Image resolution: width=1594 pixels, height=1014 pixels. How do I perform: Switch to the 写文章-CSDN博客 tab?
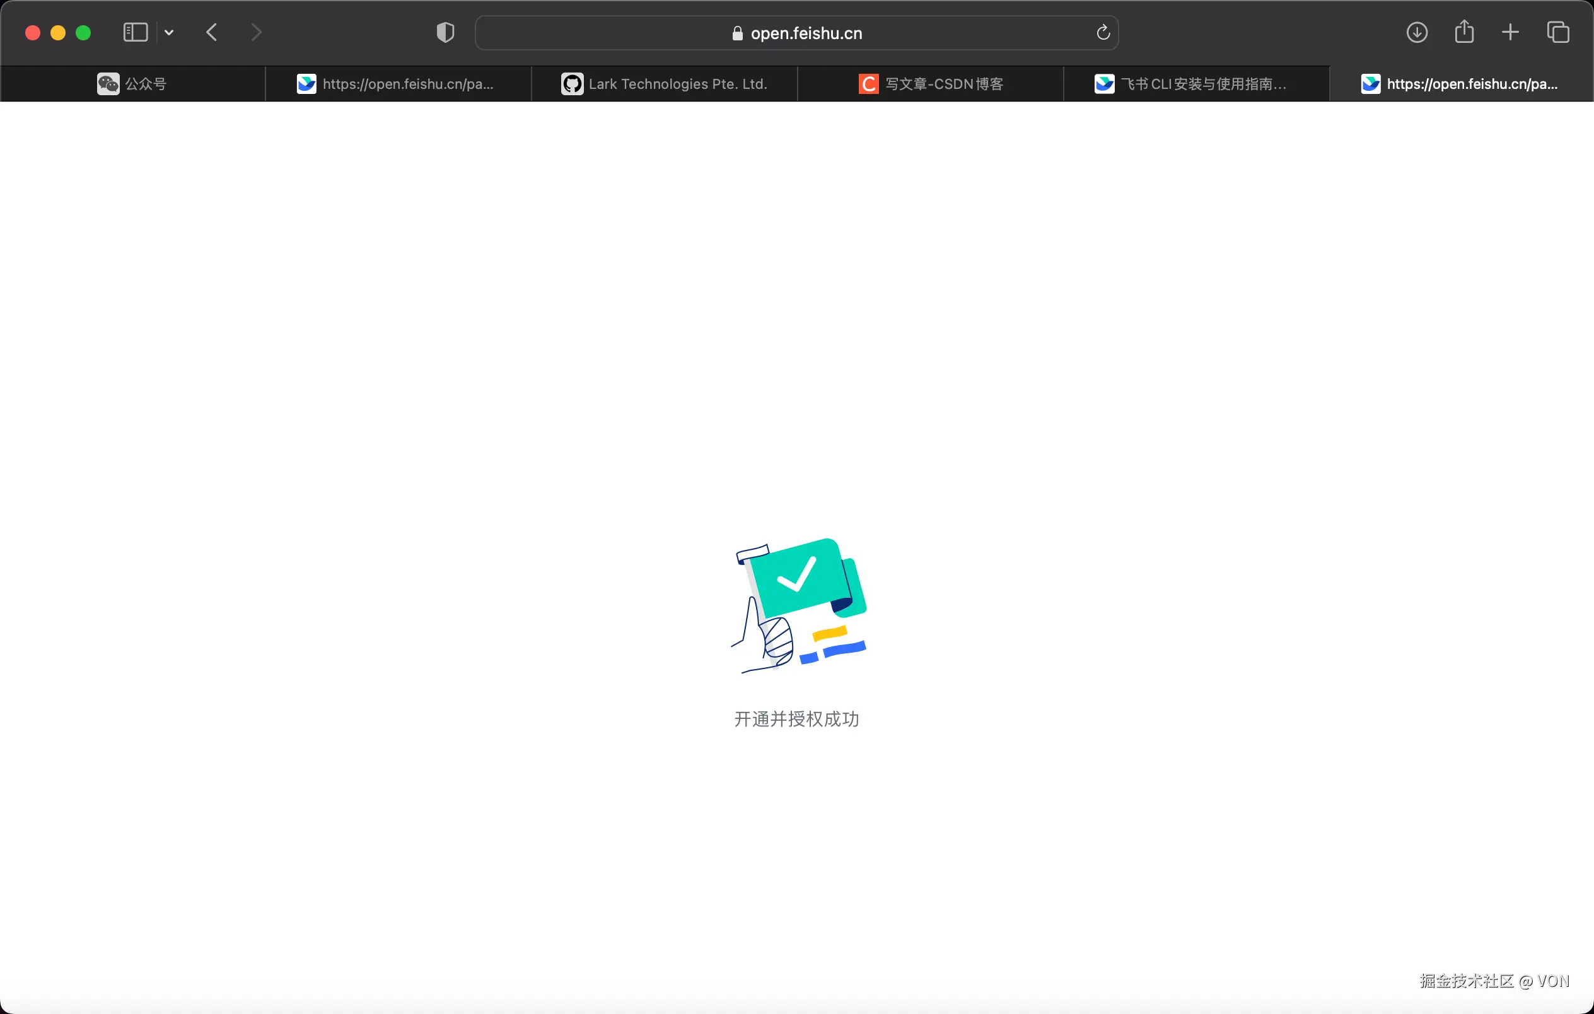(x=931, y=84)
